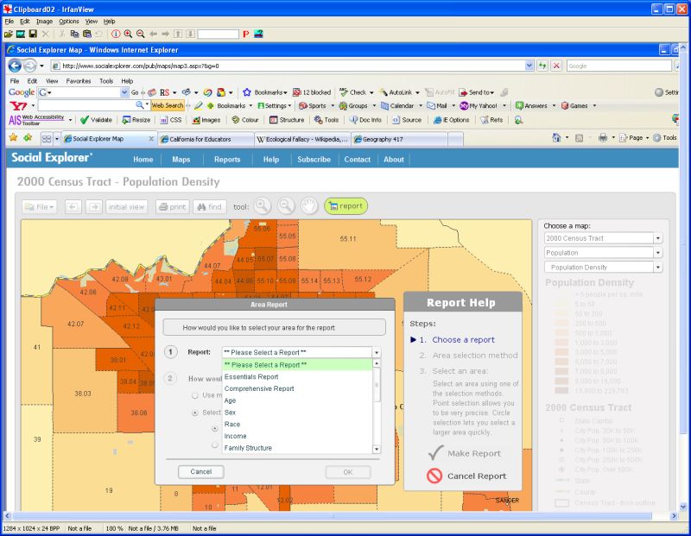This screenshot has height=536, width=691.
Task: Click the Colour tool icon
Action: click(236, 120)
